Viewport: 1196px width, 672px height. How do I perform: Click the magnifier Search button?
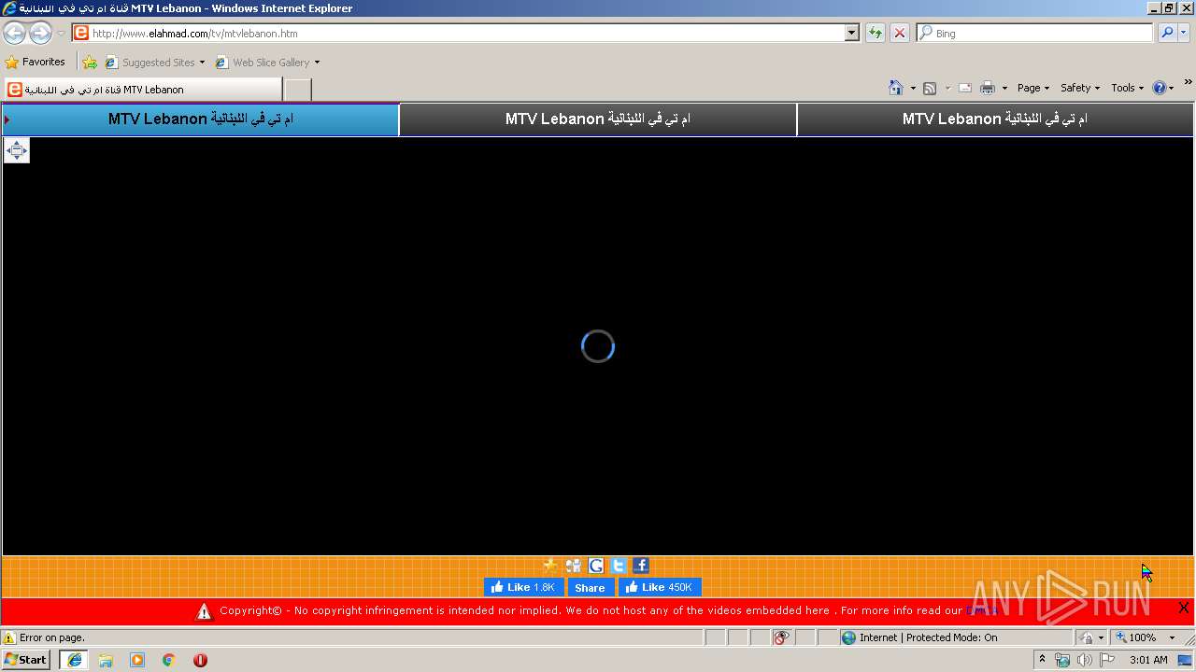click(1166, 33)
